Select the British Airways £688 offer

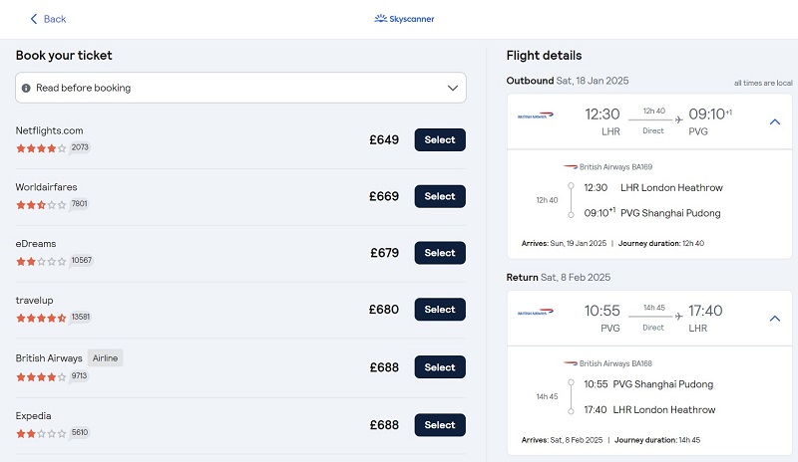(x=440, y=367)
